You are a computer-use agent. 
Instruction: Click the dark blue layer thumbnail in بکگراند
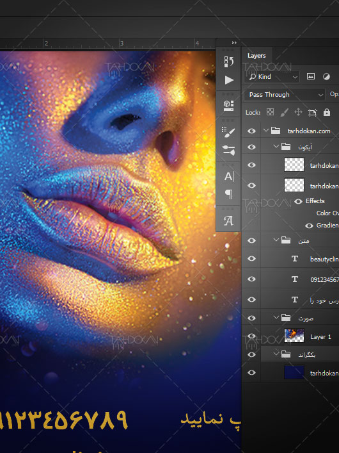(x=294, y=372)
